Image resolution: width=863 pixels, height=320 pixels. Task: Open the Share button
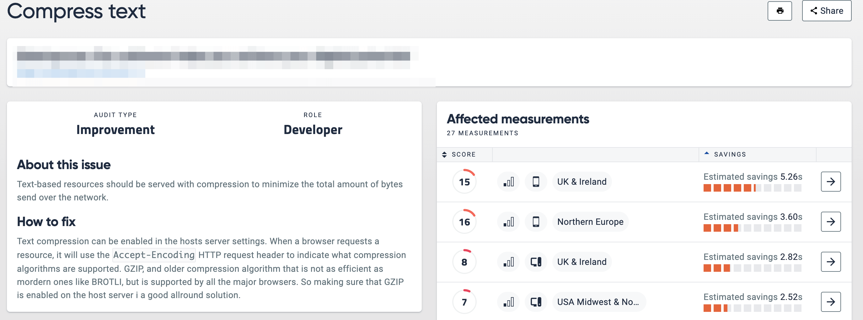click(x=826, y=11)
